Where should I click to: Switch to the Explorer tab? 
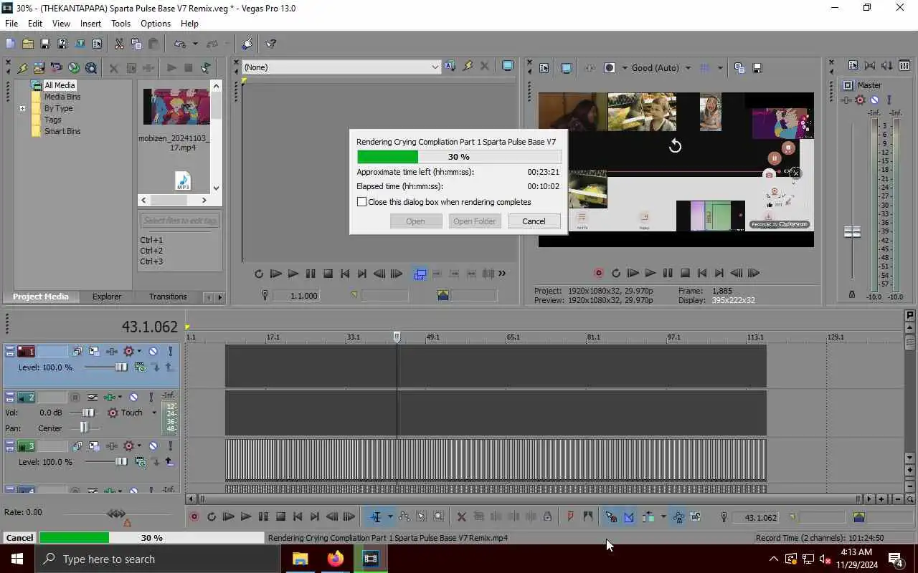coord(107,297)
